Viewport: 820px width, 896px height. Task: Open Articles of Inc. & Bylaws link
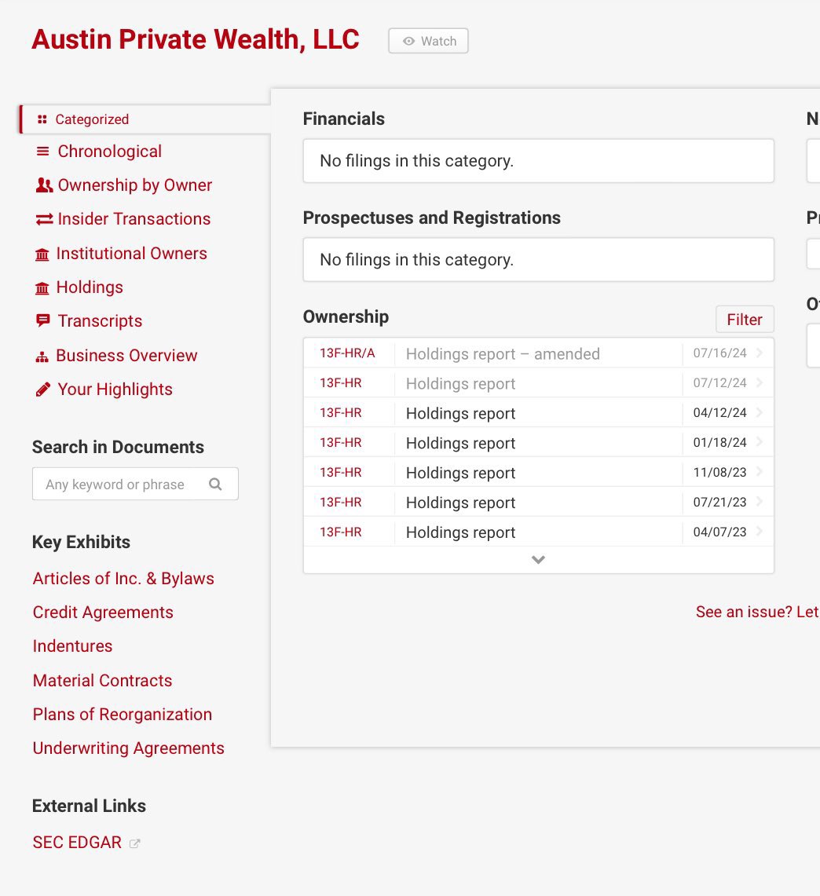tap(123, 578)
